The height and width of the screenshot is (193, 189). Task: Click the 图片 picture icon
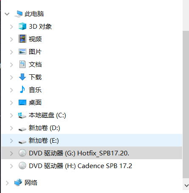(22, 52)
